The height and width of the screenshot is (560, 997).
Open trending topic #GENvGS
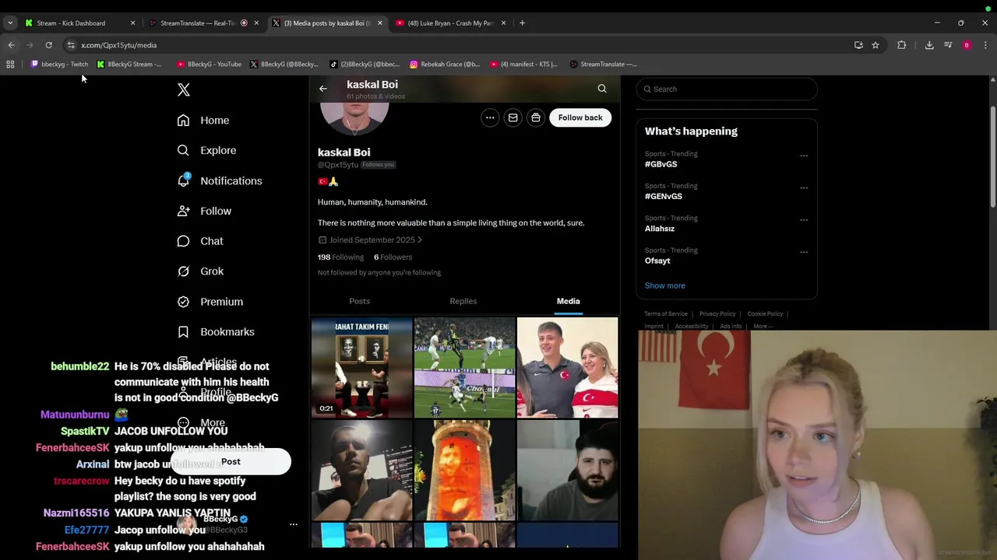[664, 197]
